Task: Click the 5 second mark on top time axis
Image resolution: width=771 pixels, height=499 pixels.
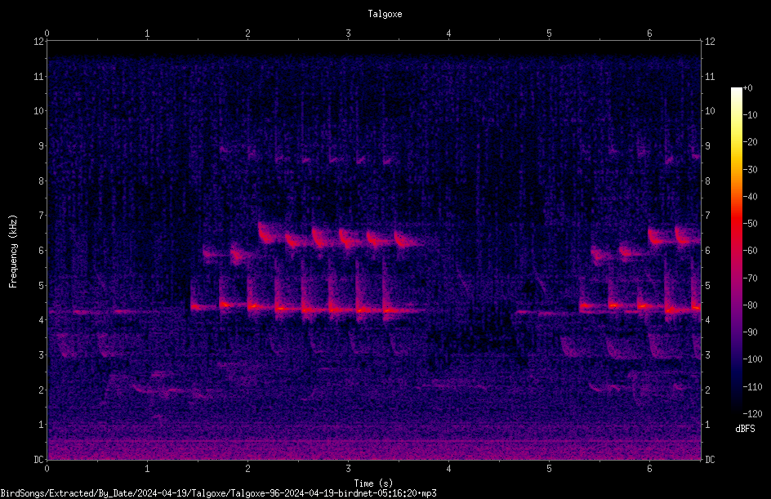Action: pyautogui.click(x=549, y=33)
